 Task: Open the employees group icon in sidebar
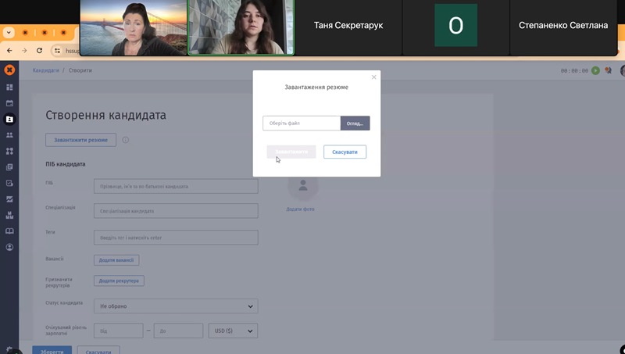(9, 135)
